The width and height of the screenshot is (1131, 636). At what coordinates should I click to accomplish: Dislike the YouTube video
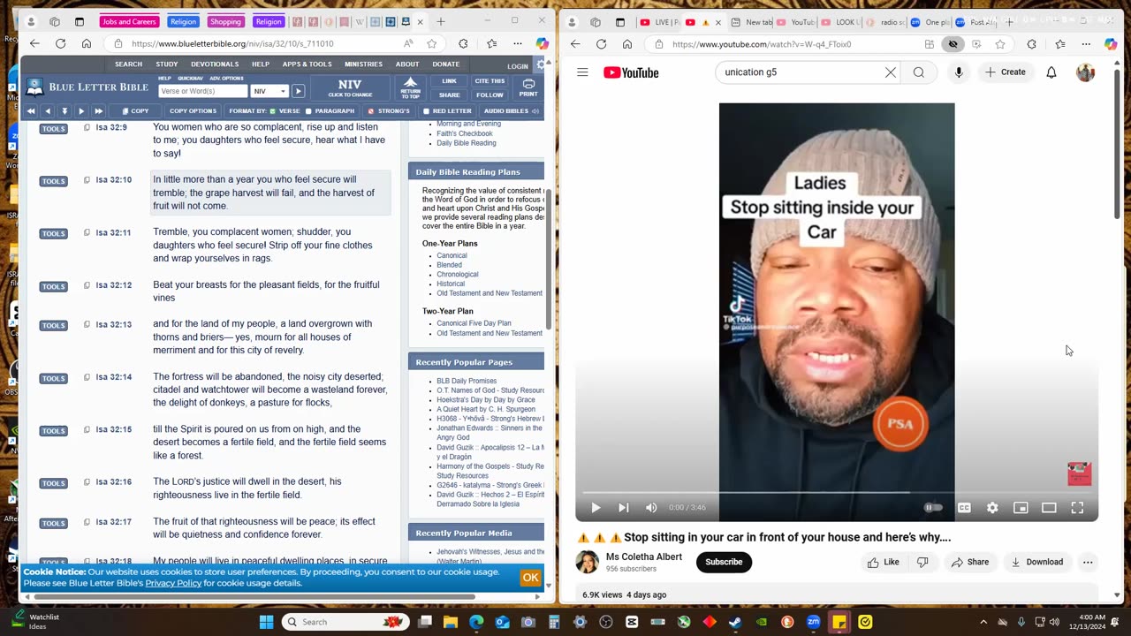922,562
